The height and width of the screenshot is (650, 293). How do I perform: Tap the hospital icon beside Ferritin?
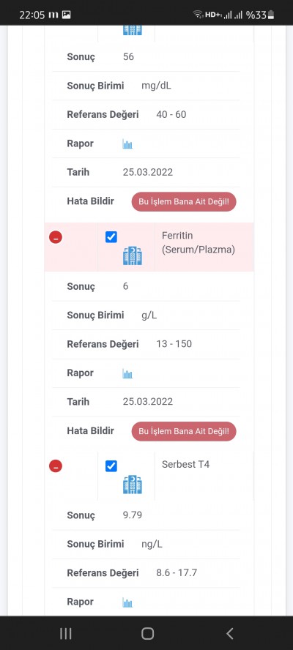point(133,255)
